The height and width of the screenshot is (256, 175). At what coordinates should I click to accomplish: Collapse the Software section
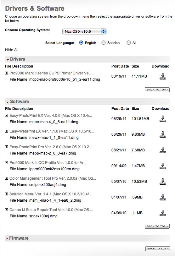tap(18, 101)
